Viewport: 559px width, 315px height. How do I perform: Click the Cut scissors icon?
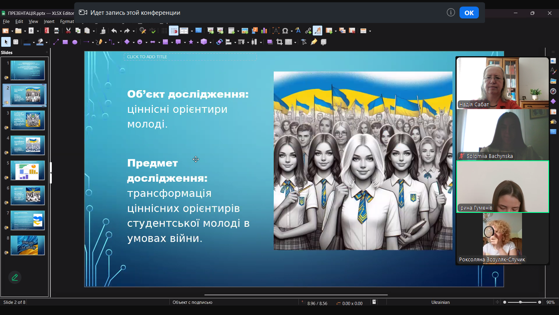click(x=68, y=31)
